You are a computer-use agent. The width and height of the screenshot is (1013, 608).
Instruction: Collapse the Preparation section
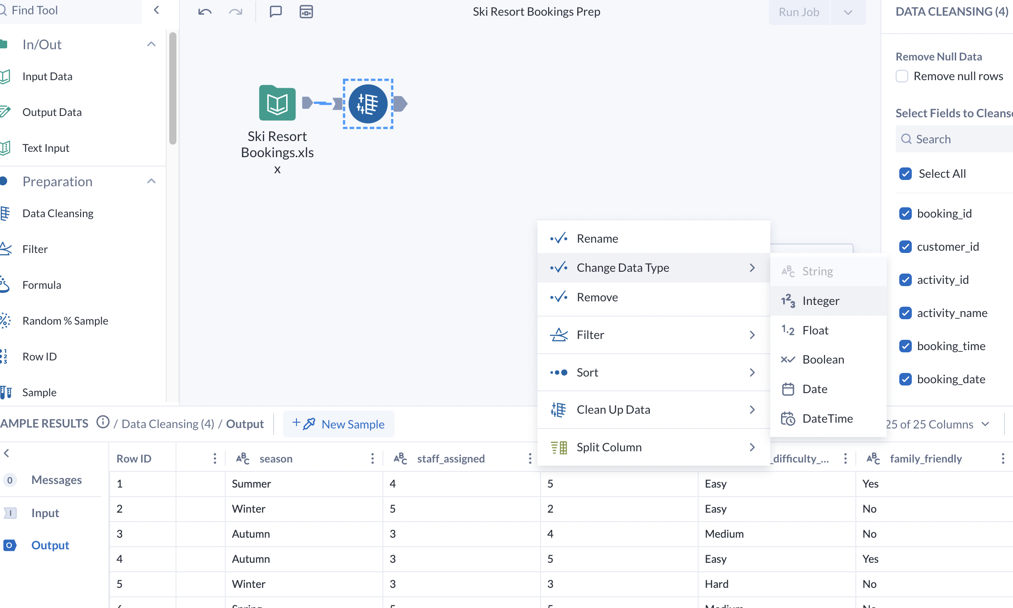[x=151, y=181]
